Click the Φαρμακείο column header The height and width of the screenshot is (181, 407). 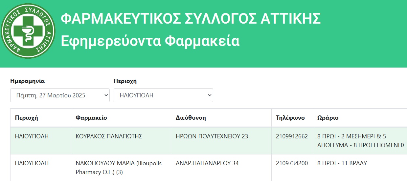pos(91,118)
